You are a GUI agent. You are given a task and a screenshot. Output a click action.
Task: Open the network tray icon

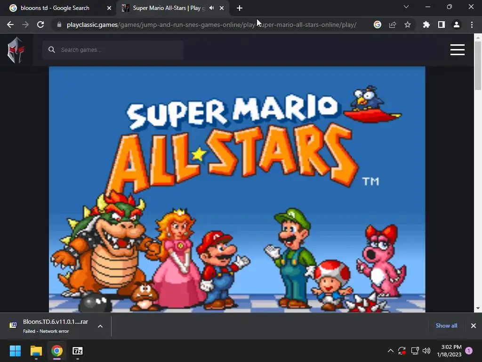[415, 351]
